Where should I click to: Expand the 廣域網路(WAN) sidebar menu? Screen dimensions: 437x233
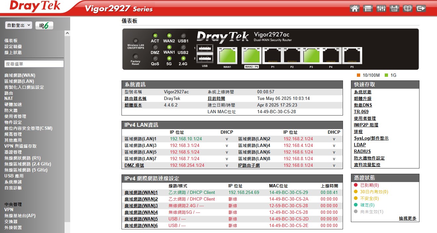(20, 75)
